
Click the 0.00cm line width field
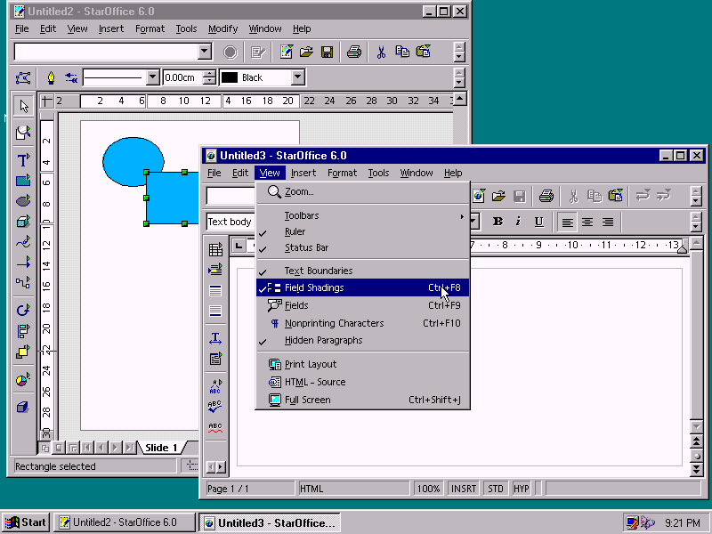pyautogui.click(x=182, y=77)
